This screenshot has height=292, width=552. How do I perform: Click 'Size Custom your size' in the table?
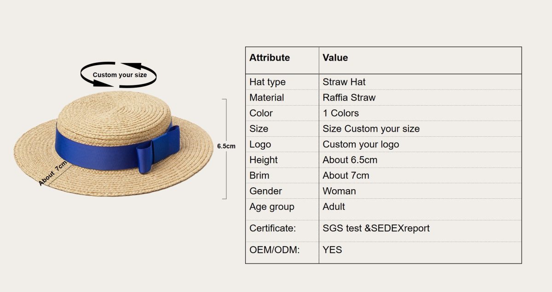(x=371, y=129)
